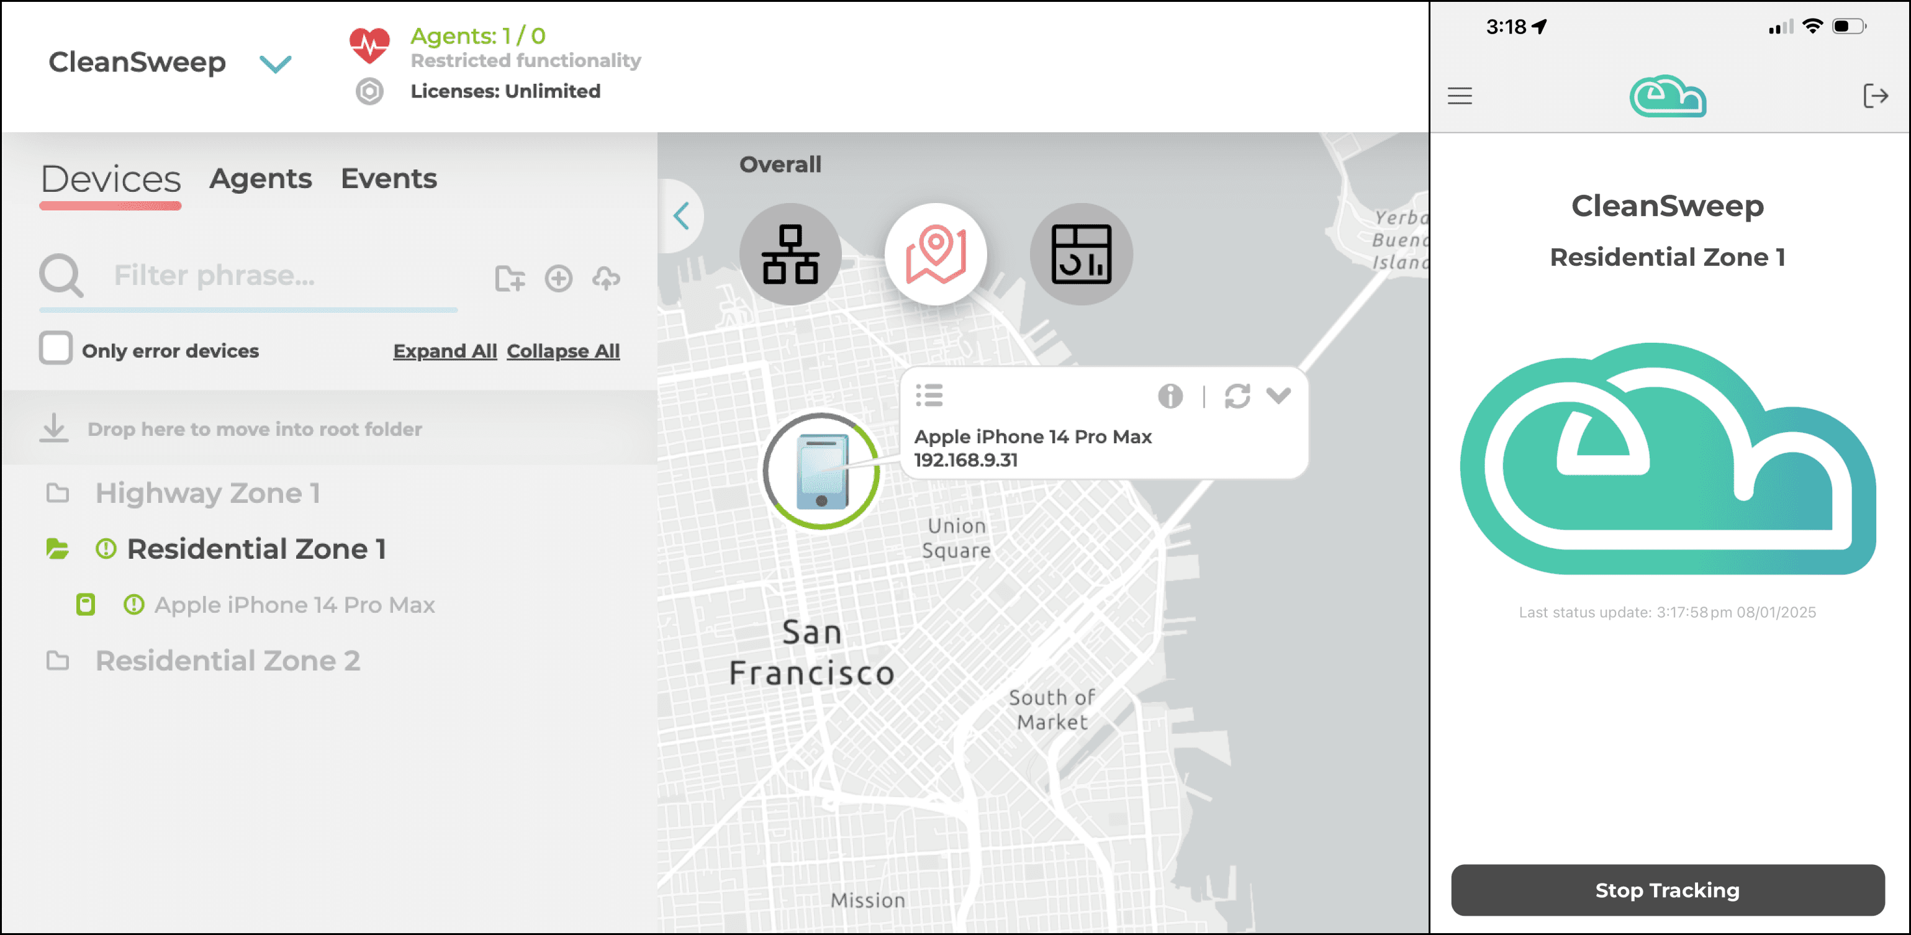1911x935 pixels.
Task: Click the Expand All link
Action: click(x=445, y=351)
